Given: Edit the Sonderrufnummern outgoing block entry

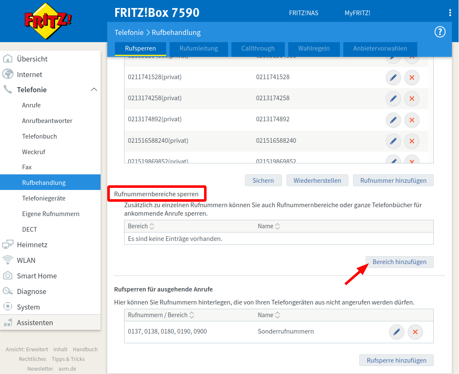Looking at the screenshot, I should tap(396, 332).
